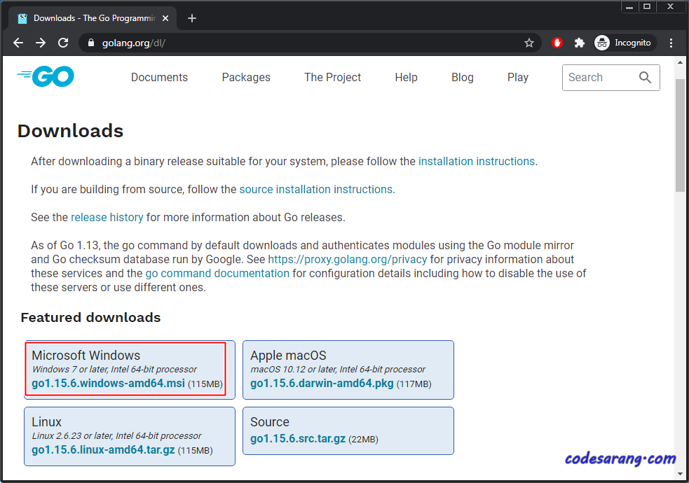Screen dimensions: 689x483
Task: Open the red ad blocker extension icon
Action: (x=557, y=43)
